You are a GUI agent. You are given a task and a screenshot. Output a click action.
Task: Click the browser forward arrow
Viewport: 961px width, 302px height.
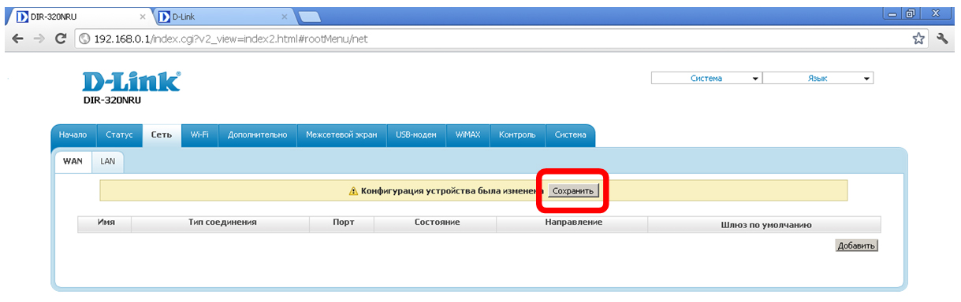click(39, 39)
